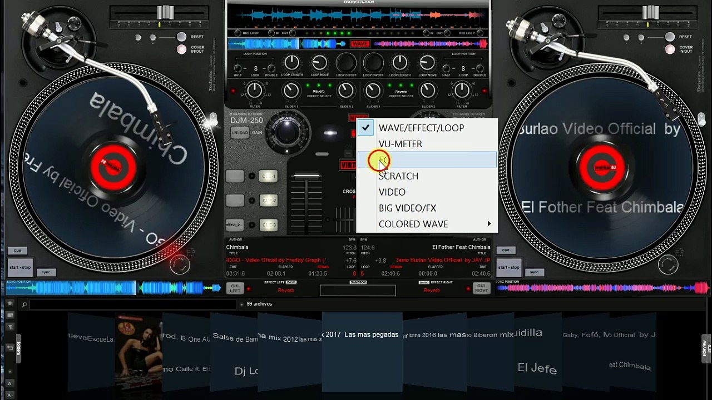This screenshot has width=712, height=400.
Task: Click left deck loop HALF button
Action: click(238, 69)
